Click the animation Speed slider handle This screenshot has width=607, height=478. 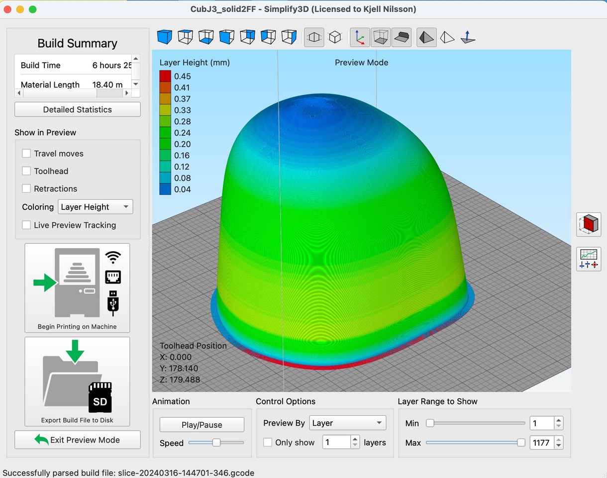(x=216, y=443)
